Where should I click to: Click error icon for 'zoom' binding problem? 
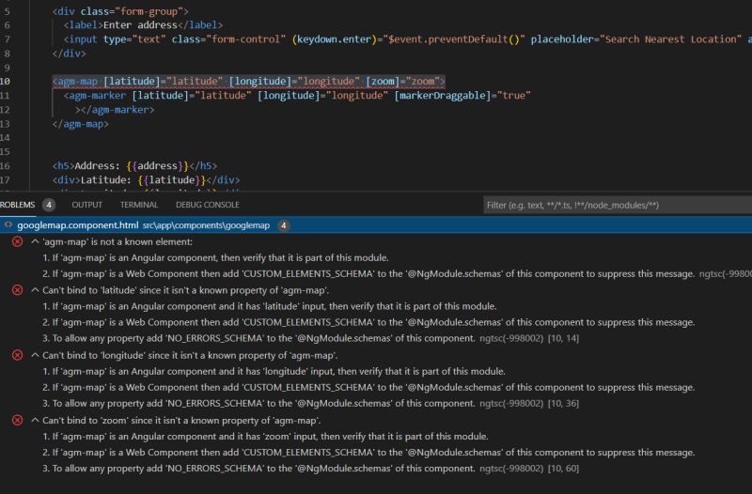pyautogui.click(x=17, y=420)
